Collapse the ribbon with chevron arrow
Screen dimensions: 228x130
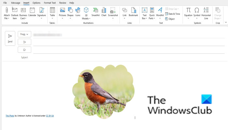tap(226, 22)
